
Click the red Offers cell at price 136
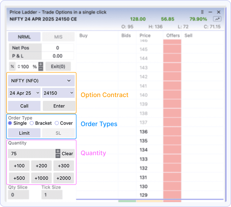[x=172, y=132]
